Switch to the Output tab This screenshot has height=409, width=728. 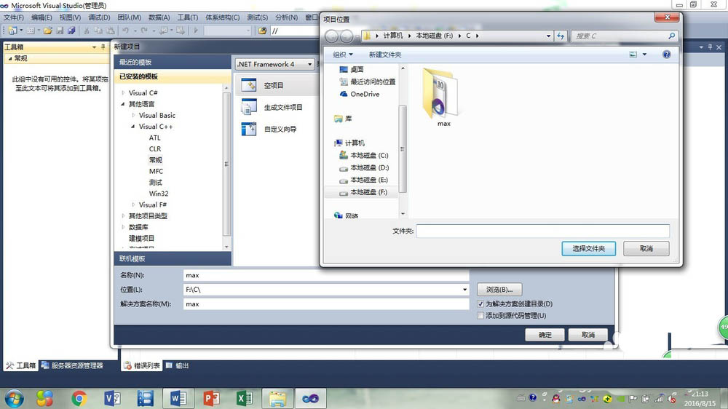pos(177,365)
